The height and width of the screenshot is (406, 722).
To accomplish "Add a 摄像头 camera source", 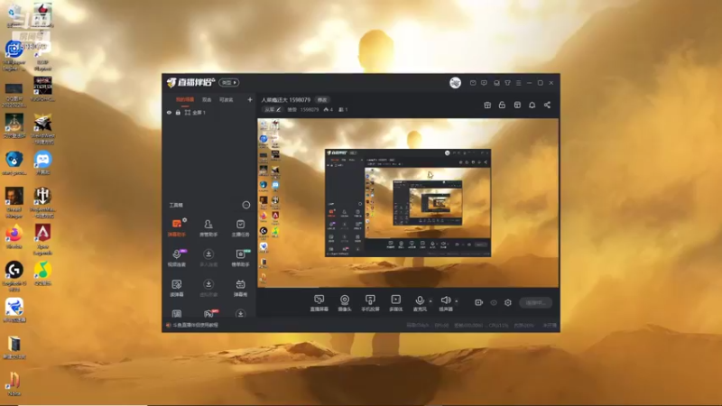I will pyautogui.click(x=345, y=303).
